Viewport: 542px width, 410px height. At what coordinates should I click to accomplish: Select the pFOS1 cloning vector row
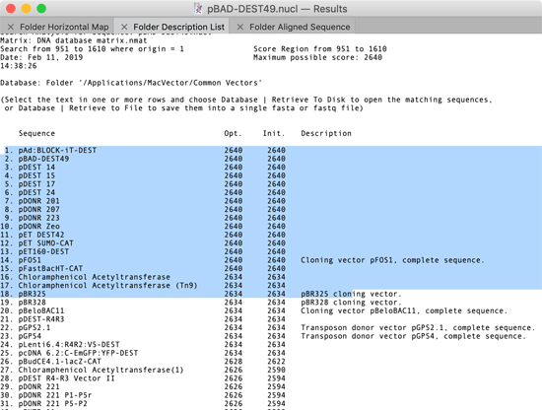pos(271,260)
